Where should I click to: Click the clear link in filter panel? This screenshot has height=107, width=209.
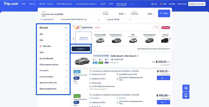point(66,28)
